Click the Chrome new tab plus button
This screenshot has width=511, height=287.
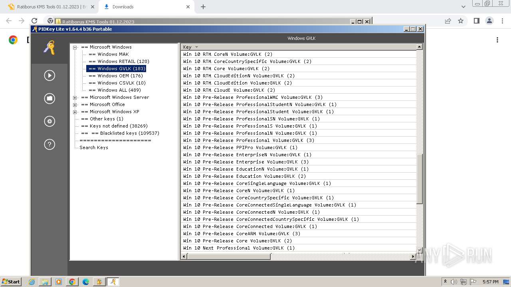coord(203,7)
